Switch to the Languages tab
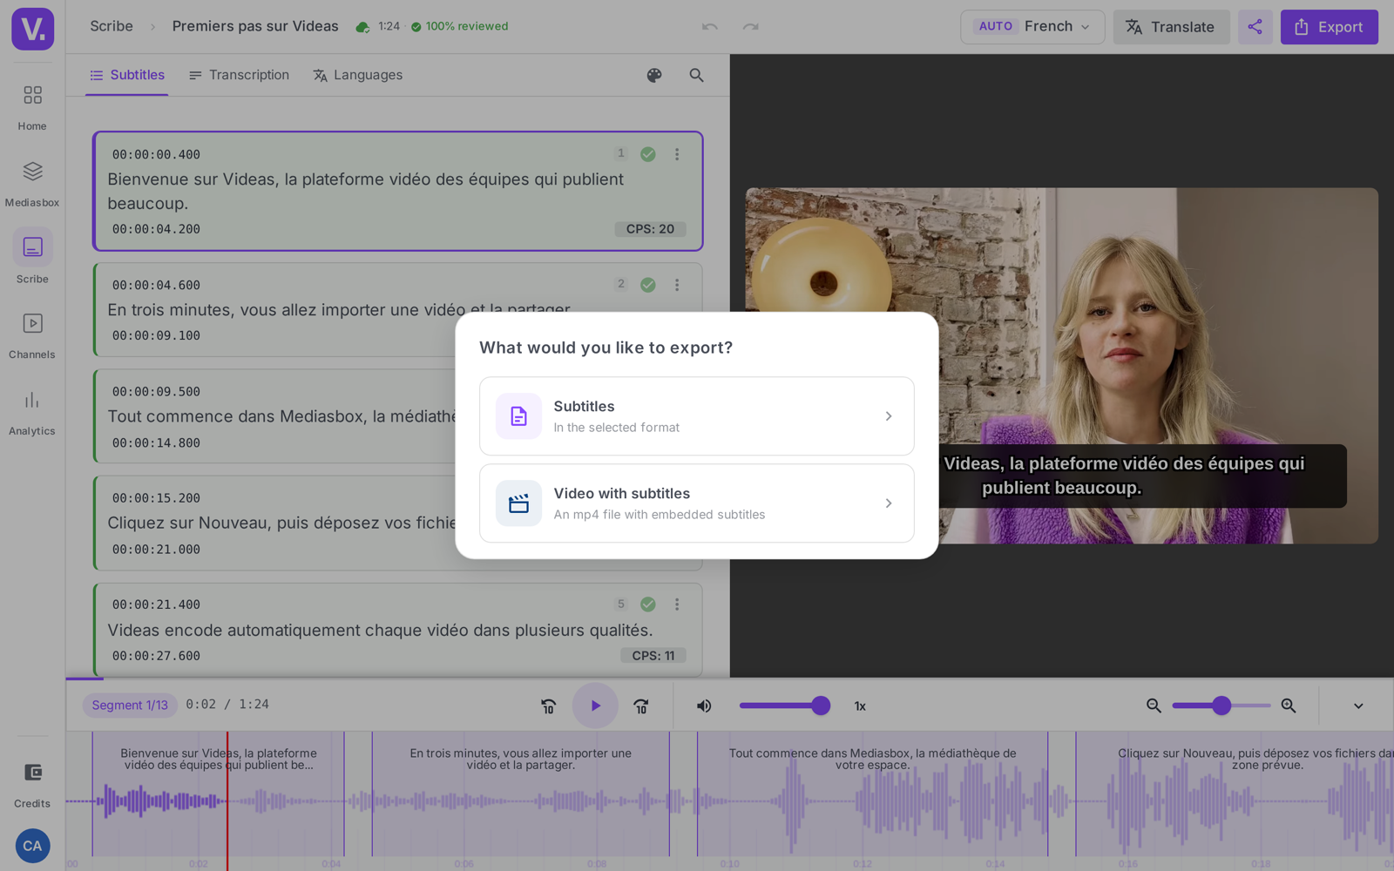 point(357,76)
